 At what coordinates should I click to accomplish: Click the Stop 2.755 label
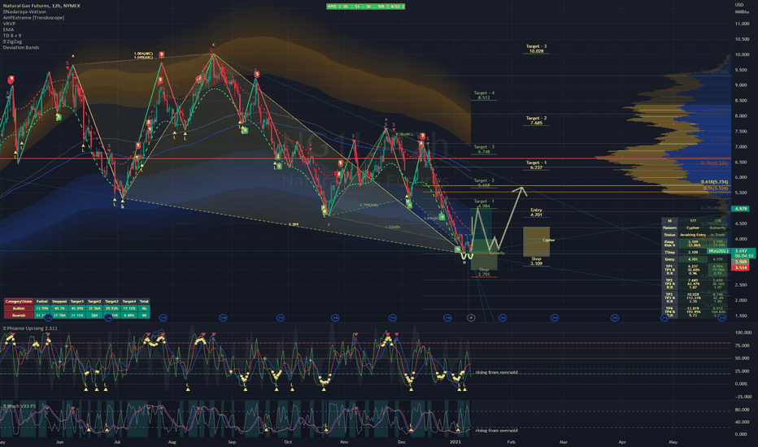(x=484, y=271)
